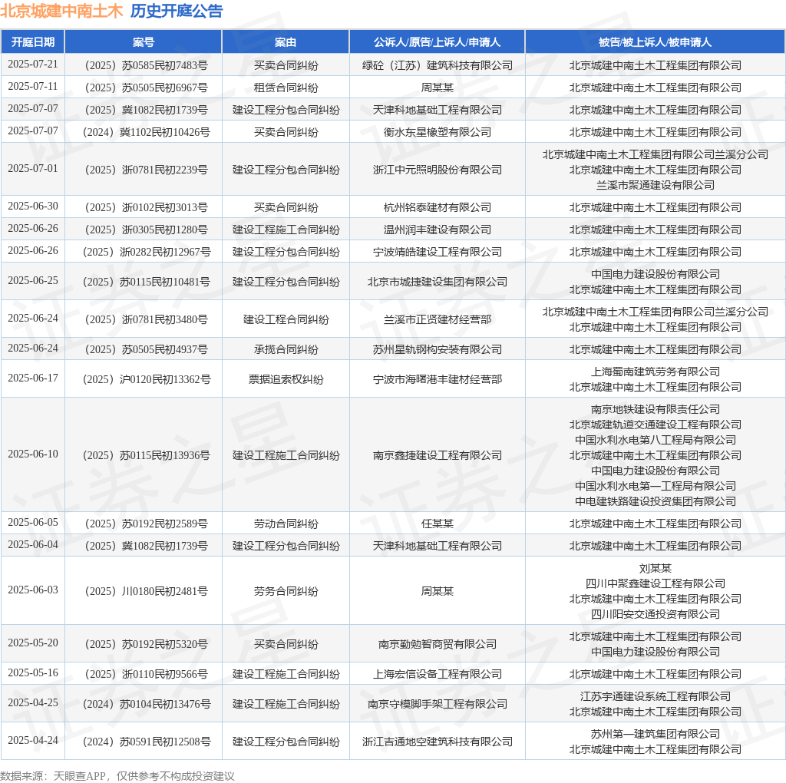
Task: Click plaintiff 任某某
Action: (437, 524)
